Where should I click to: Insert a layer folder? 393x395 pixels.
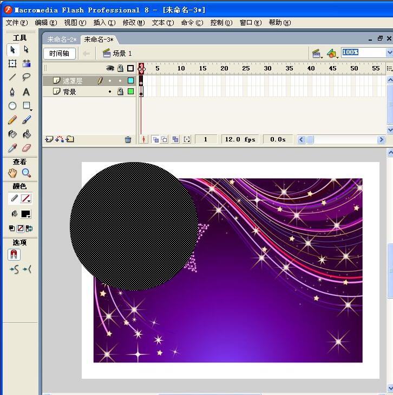[x=70, y=139]
